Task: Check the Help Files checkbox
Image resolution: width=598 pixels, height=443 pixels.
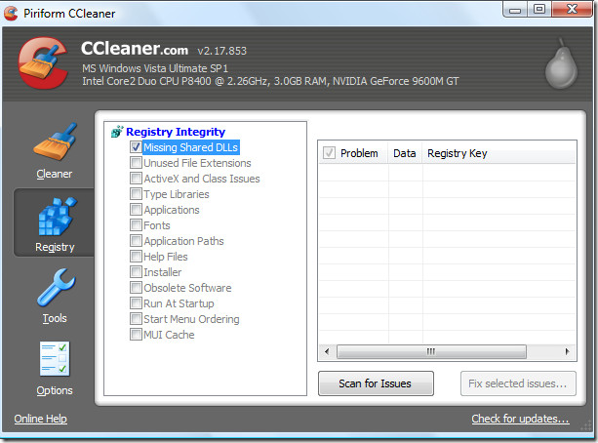Action: [x=136, y=257]
